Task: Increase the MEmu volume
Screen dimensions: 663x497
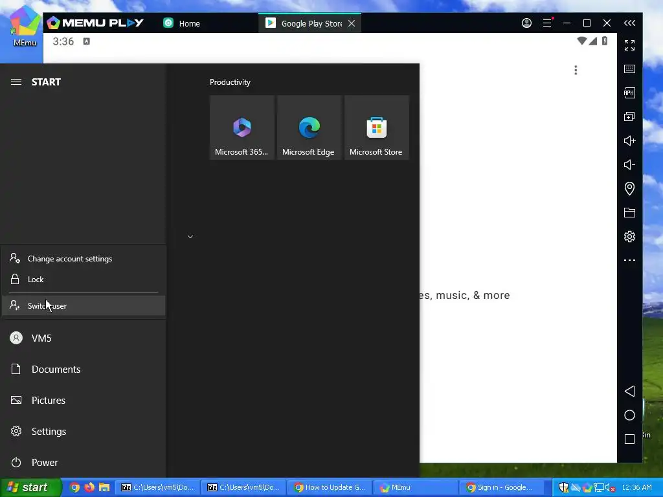Action: coord(629,140)
